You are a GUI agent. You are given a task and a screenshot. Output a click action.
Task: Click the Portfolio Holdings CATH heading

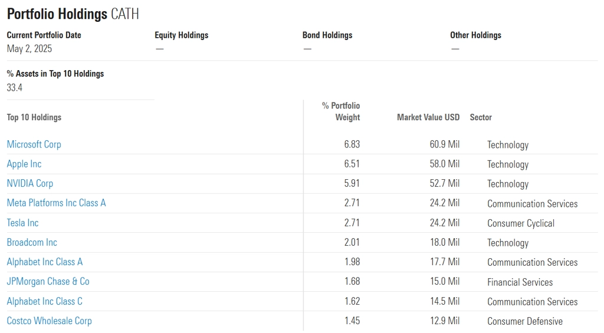tap(73, 14)
